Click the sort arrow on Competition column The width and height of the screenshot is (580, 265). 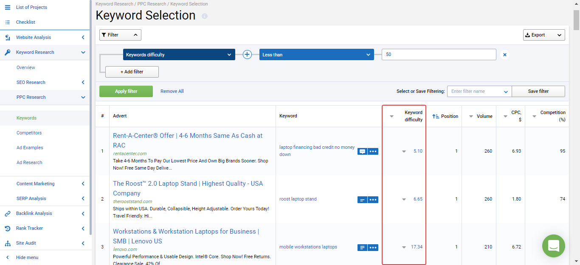tap(534, 117)
